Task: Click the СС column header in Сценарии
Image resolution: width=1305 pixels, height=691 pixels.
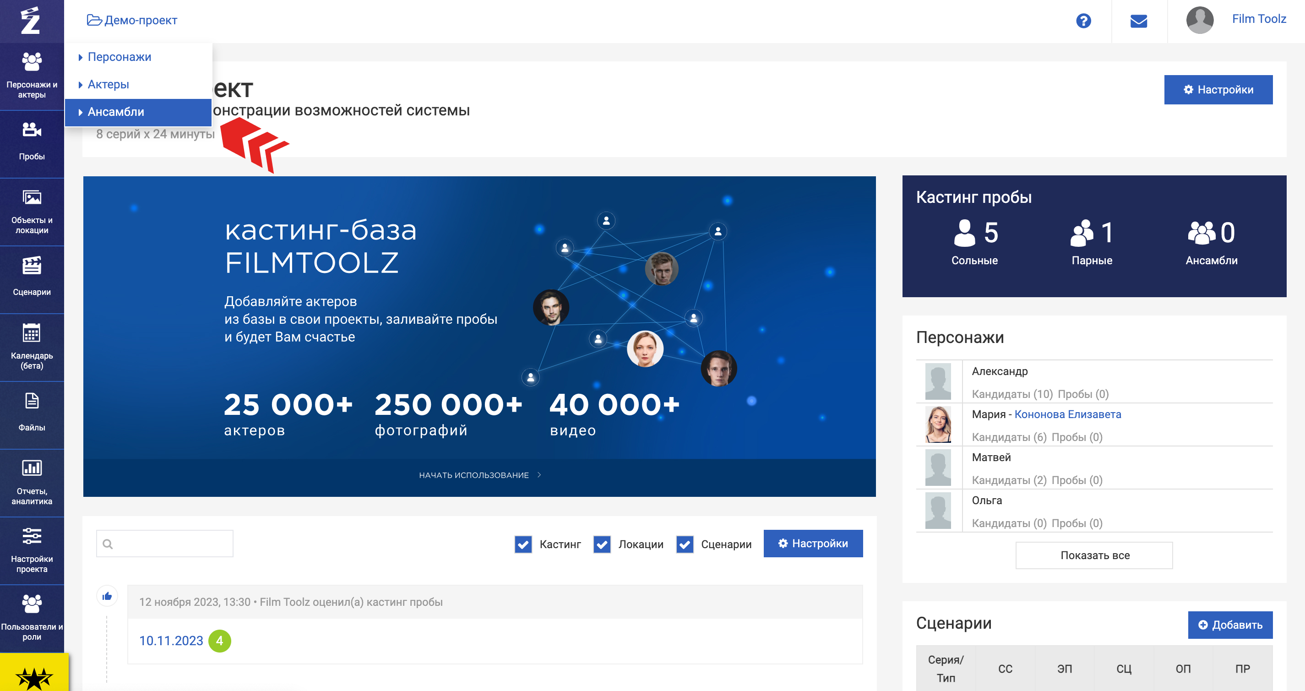Action: click(x=1005, y=669)
